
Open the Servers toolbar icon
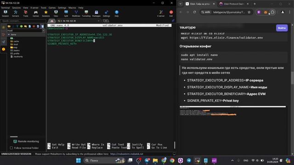16,14
